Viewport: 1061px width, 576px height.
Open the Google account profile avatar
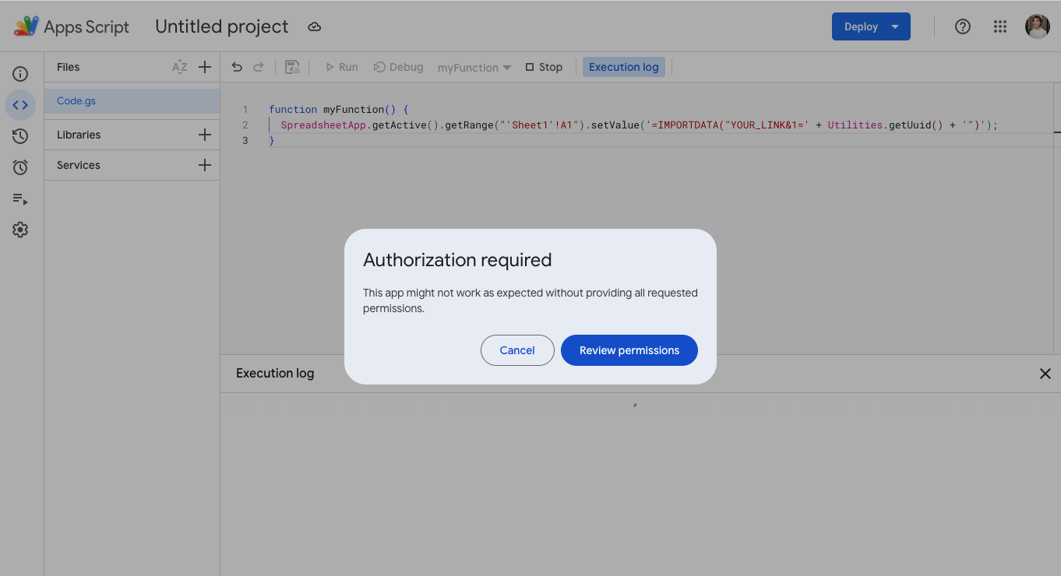click(1038, 26)
